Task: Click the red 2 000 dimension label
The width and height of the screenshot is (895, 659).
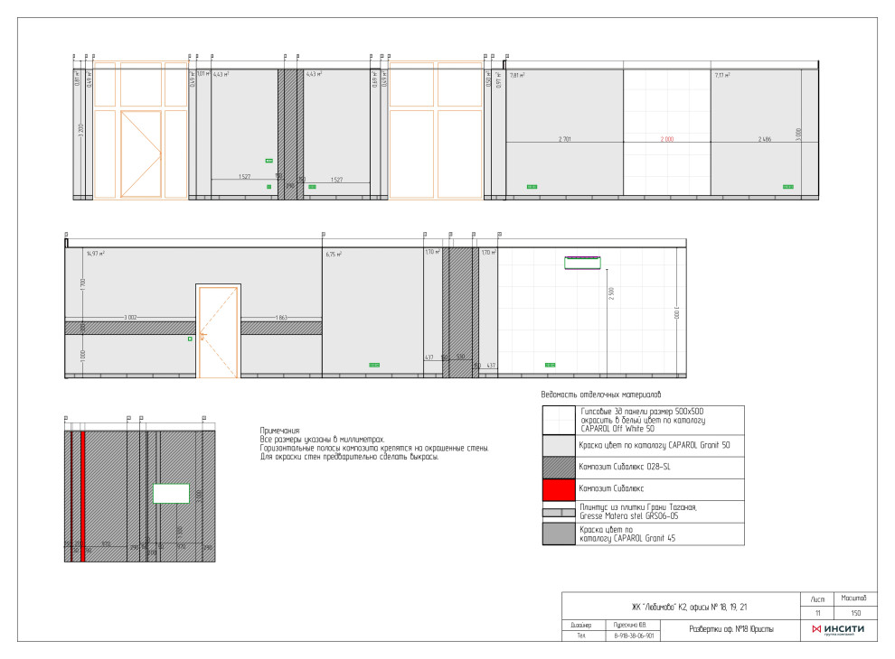Action: (667, 139)
